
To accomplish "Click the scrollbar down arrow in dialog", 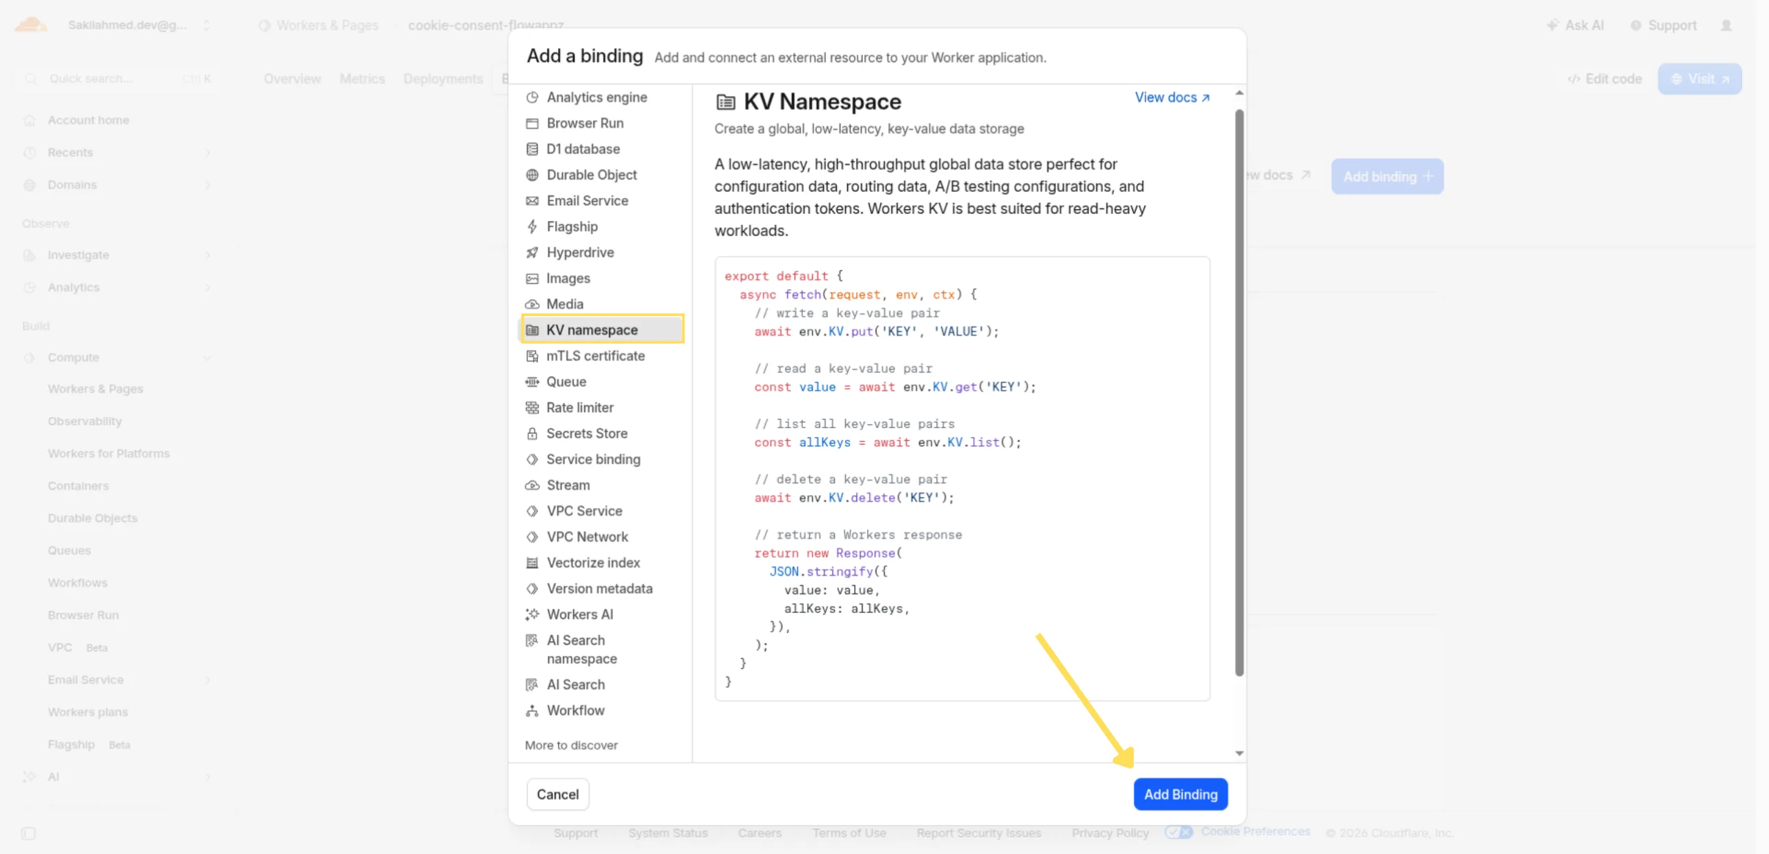I will tap(1239, 753).
